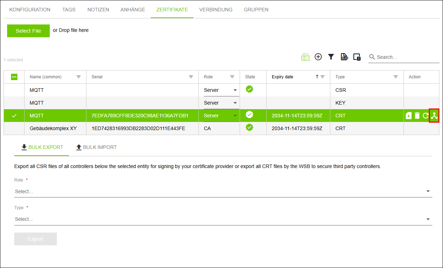Deselect the checked MQTT CRT row checkbox

(14, 116)
